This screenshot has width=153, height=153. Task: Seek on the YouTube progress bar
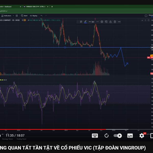pos(76,129)
